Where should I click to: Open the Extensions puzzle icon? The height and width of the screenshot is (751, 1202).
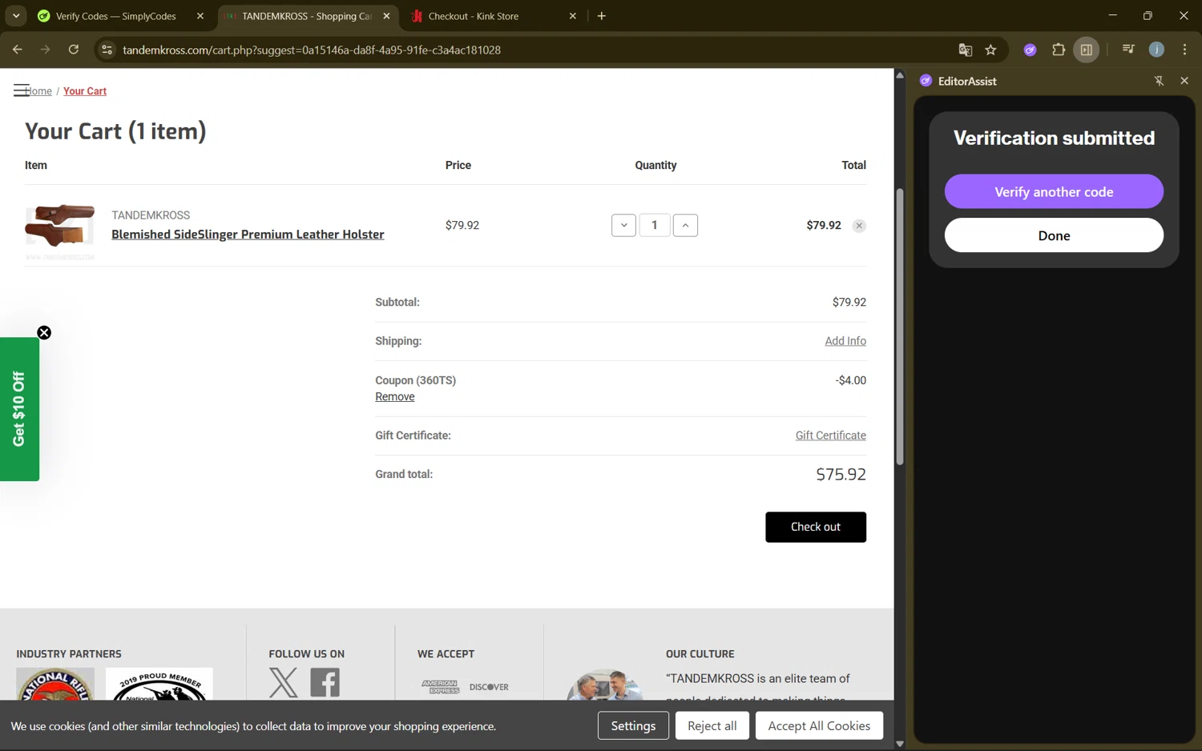click(x=1059, y=50)
